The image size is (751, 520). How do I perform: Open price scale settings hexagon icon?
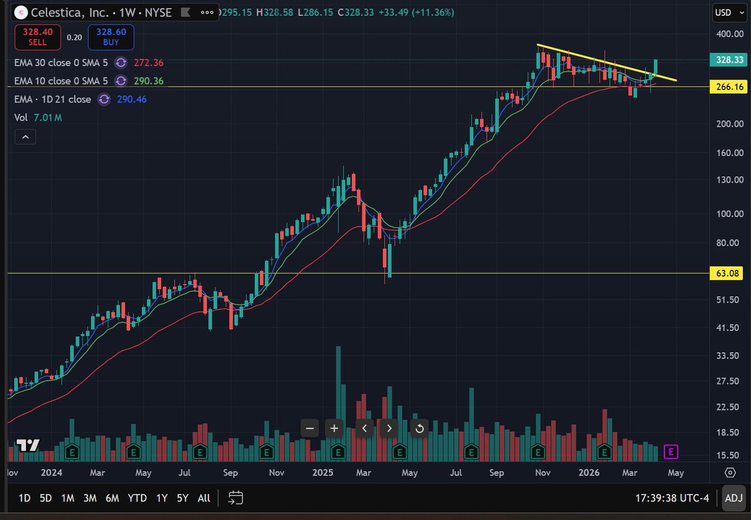pyautogui.click(x=730, y=472)
